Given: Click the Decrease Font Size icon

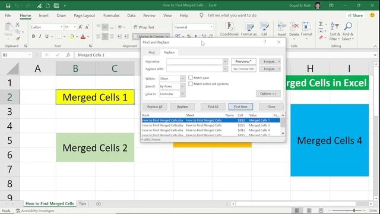Looking at the screenshot, I should 87,27.
